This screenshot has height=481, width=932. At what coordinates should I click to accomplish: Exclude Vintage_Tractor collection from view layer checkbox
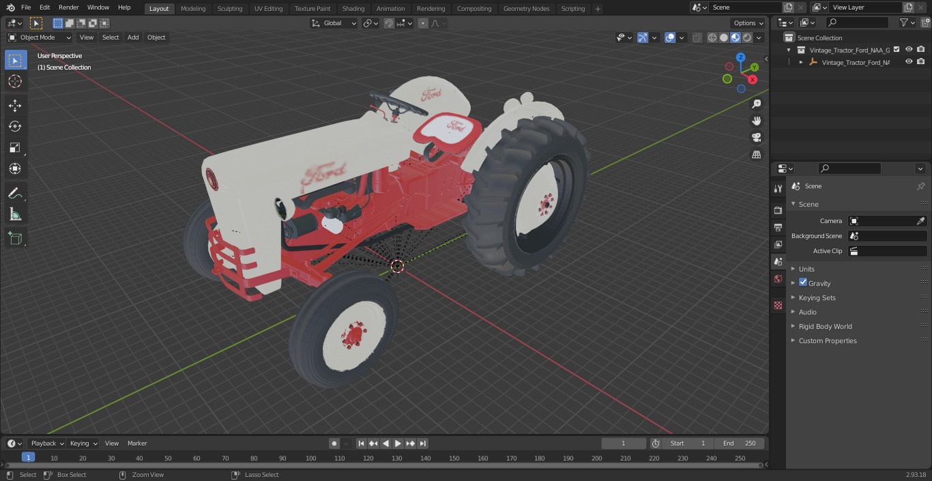(897, 50)
